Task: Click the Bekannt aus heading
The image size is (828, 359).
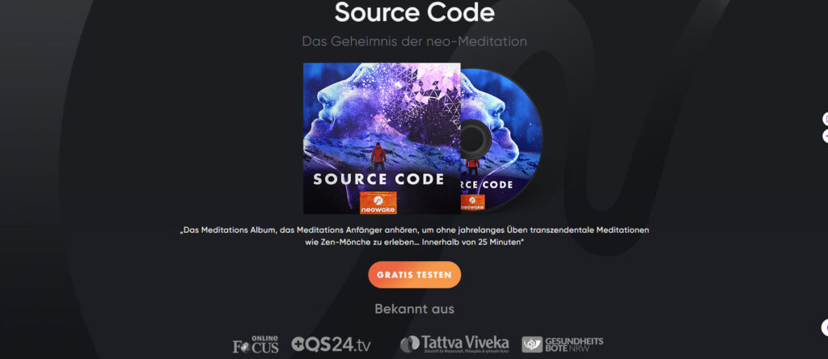Action: point(415,309)
